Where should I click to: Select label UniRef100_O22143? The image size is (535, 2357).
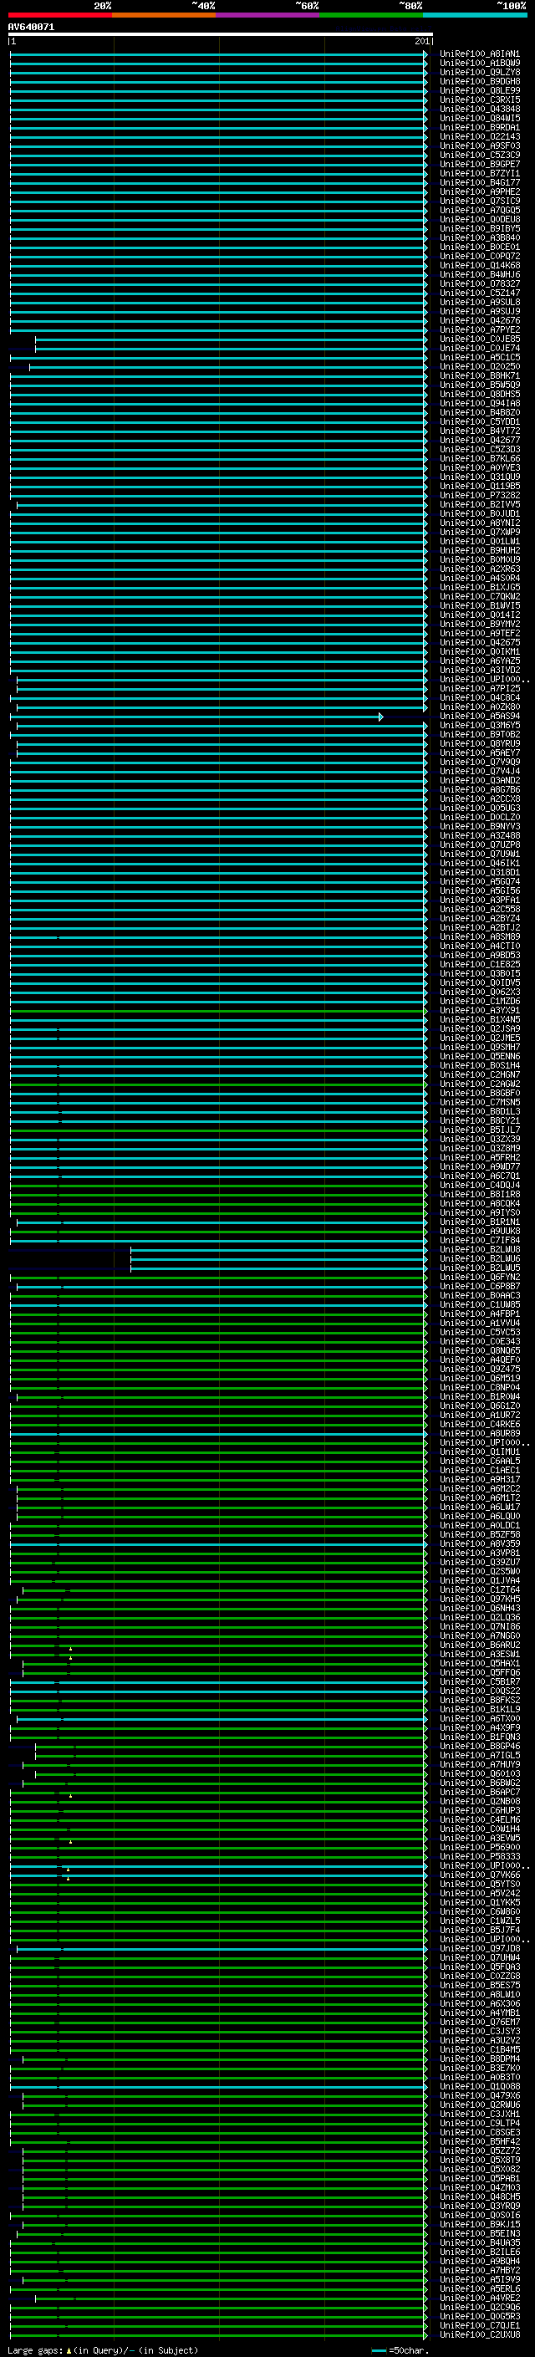click(479, 136)
